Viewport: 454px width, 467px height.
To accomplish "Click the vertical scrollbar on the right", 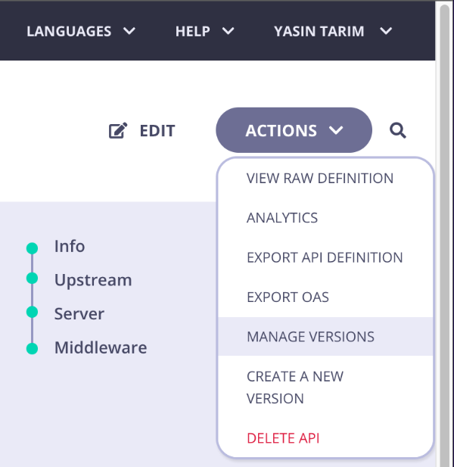I will click(444, 227).
